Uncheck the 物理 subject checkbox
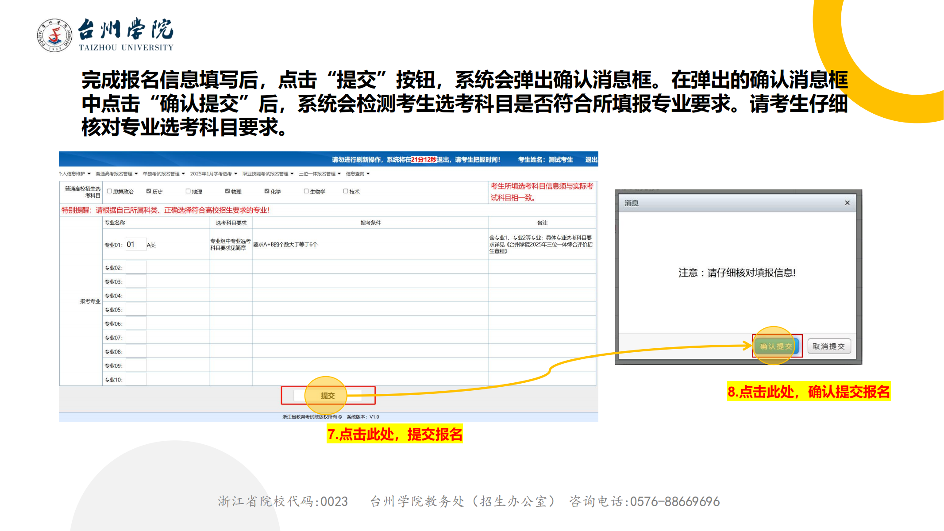This screenshot has height=531, width=944. (227, 191)
